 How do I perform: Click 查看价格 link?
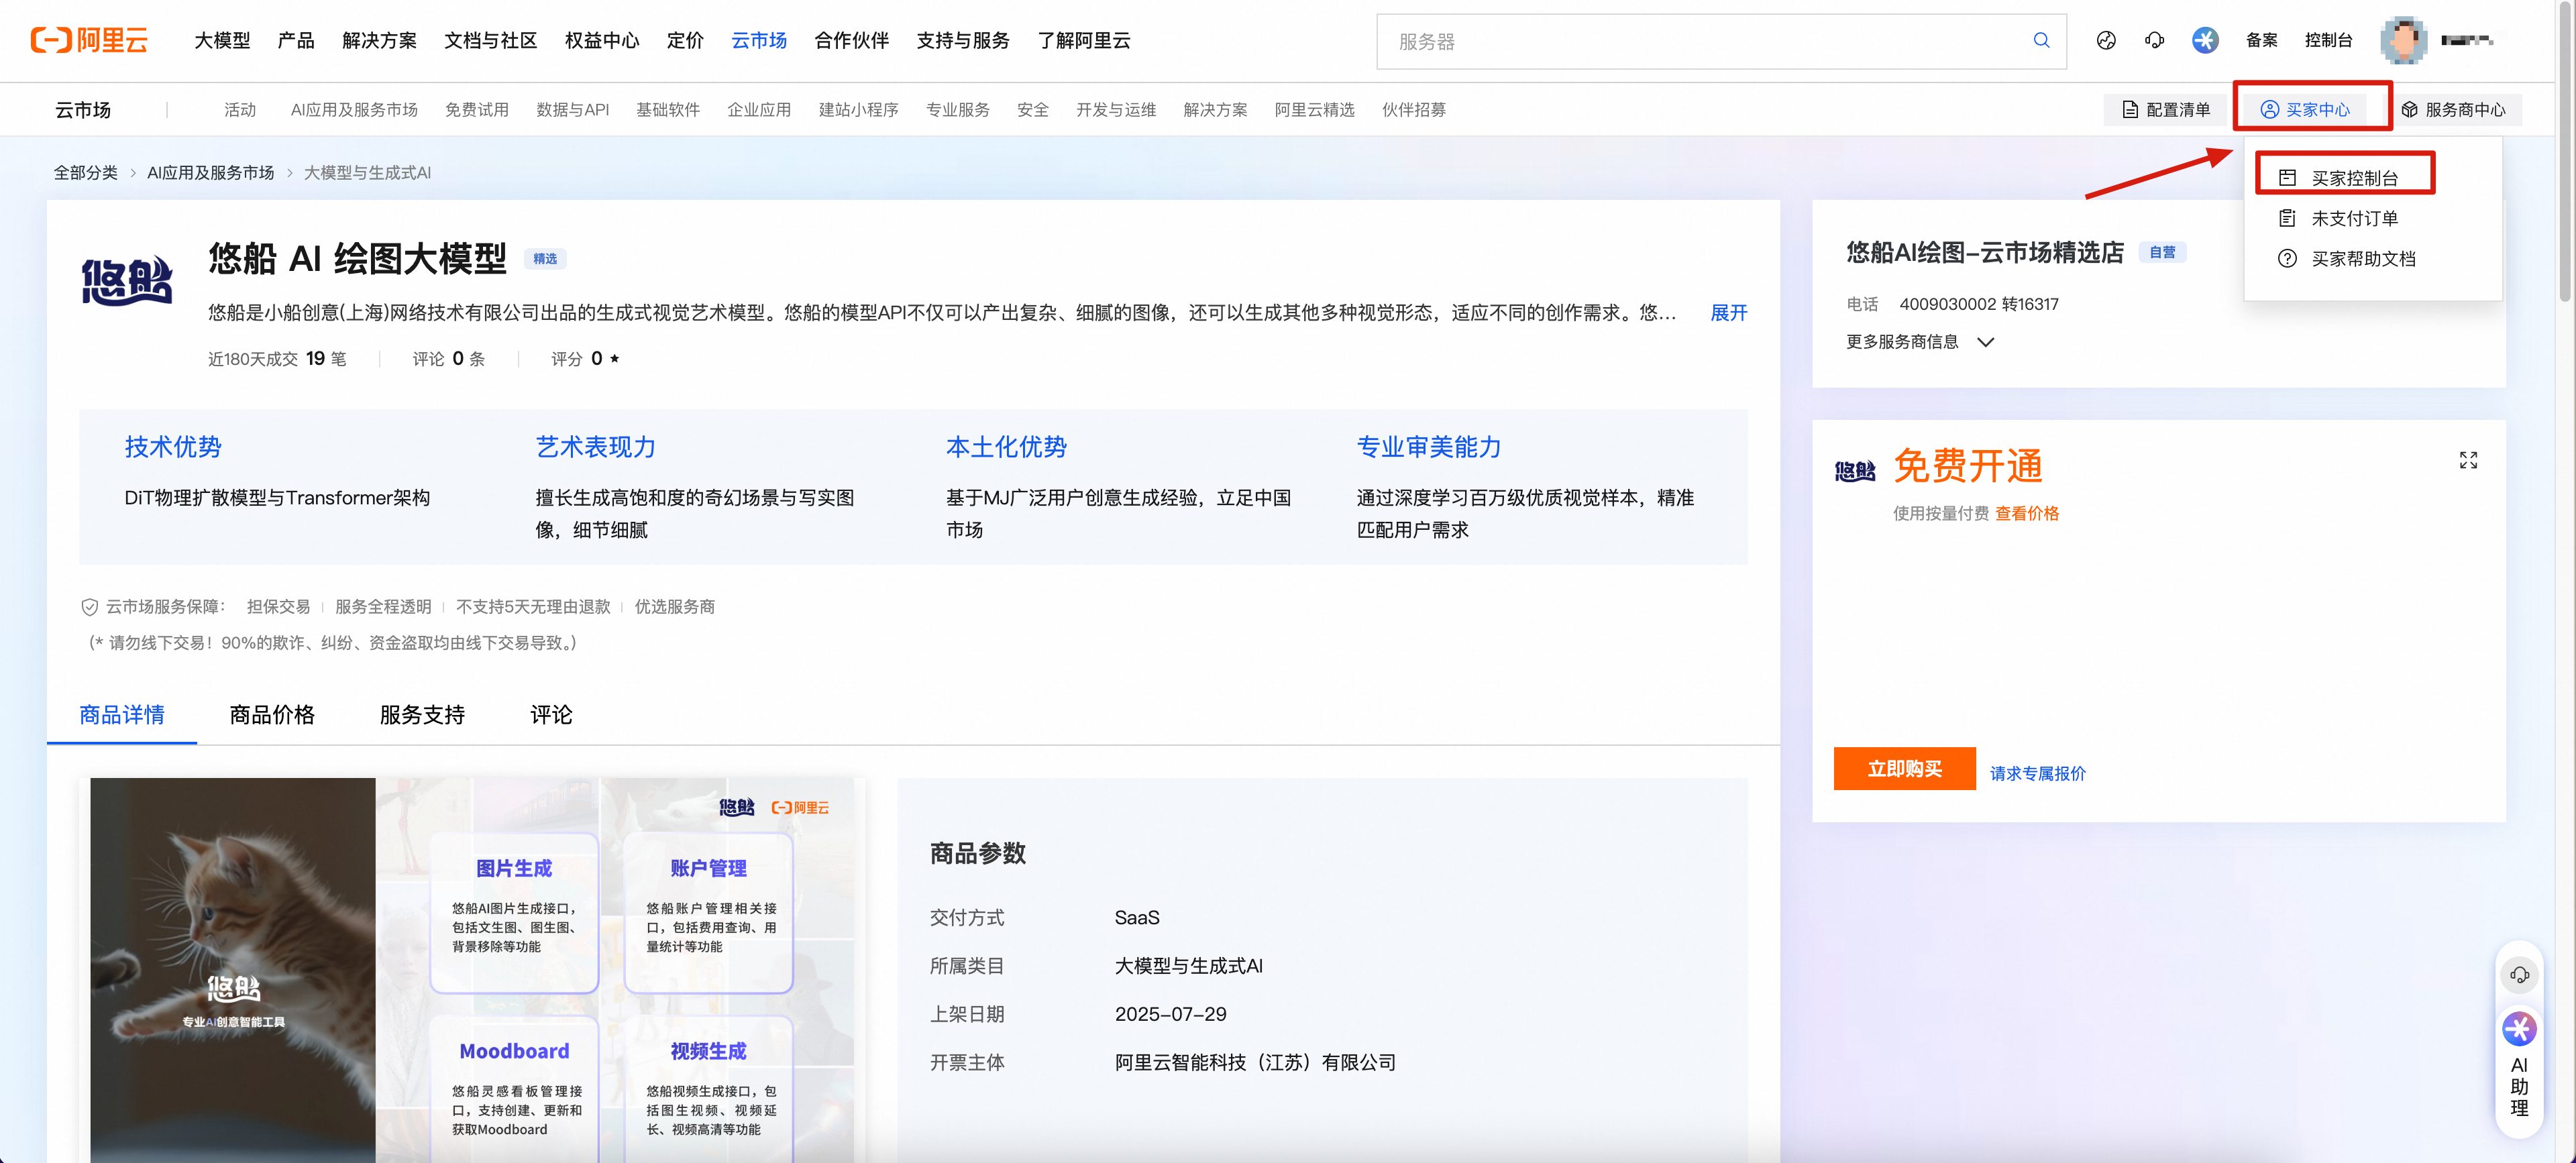[2027, 513]
